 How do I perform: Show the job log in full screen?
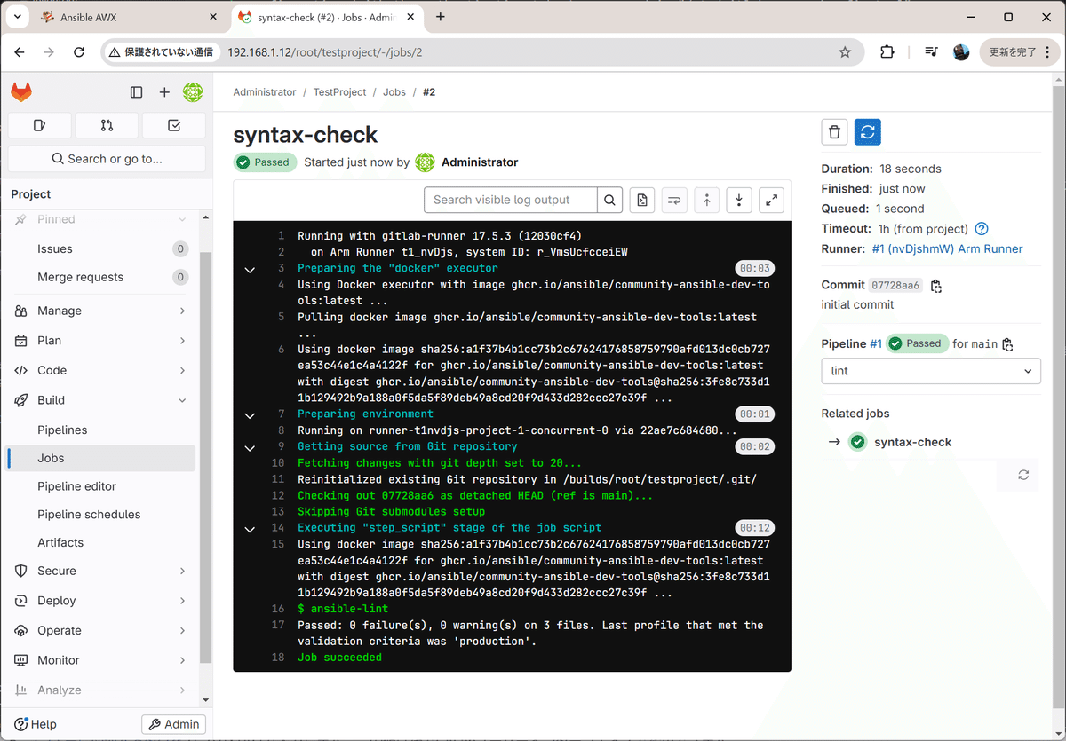click(x=771, y=200)
